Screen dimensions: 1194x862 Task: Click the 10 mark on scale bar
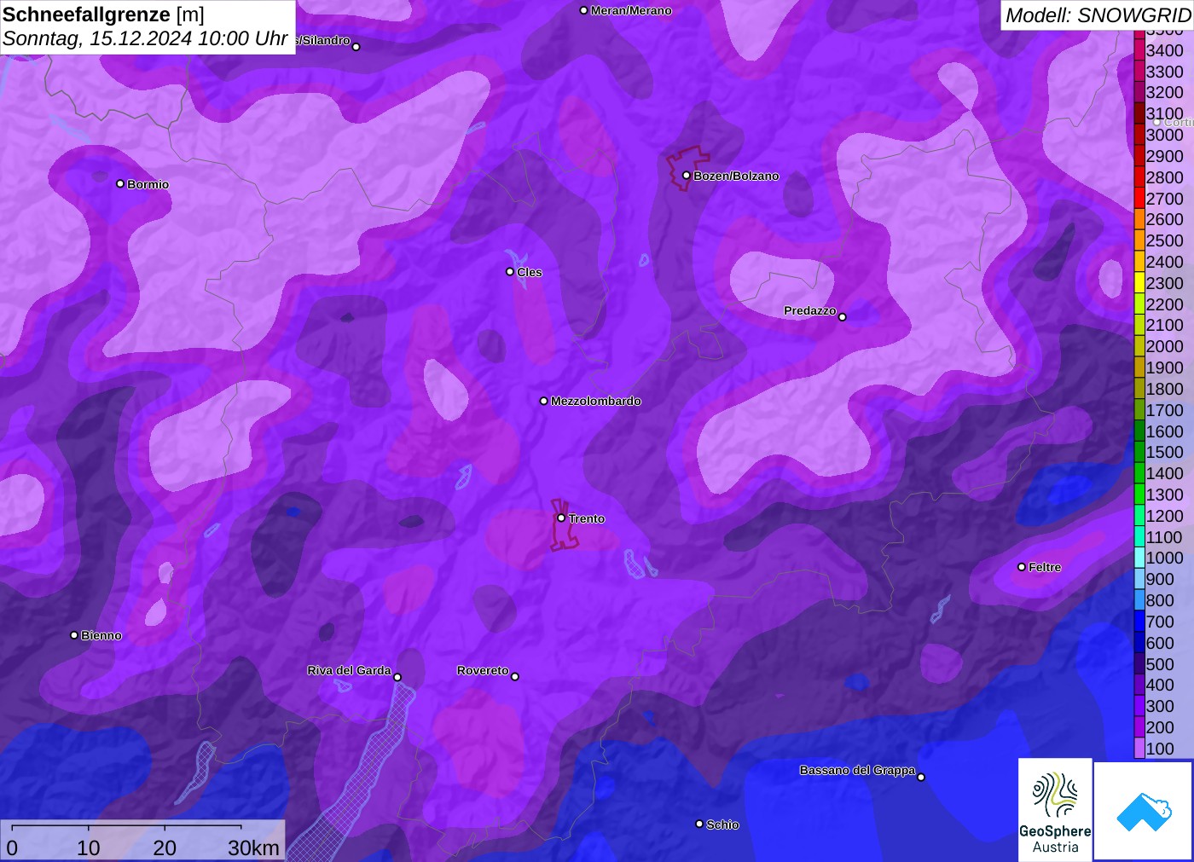[x=89, y=848]
